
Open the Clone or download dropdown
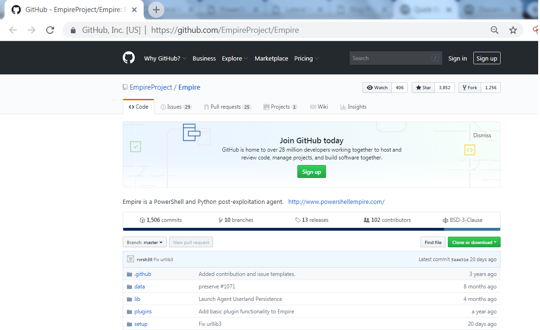(x=474, y=242)
